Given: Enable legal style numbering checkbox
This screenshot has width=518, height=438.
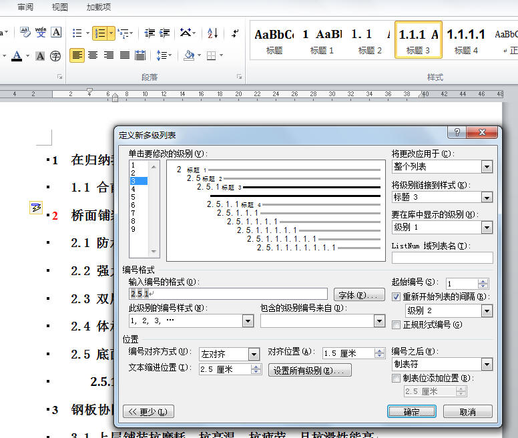Looking at the screenshot, I should [x=396, y=324].
